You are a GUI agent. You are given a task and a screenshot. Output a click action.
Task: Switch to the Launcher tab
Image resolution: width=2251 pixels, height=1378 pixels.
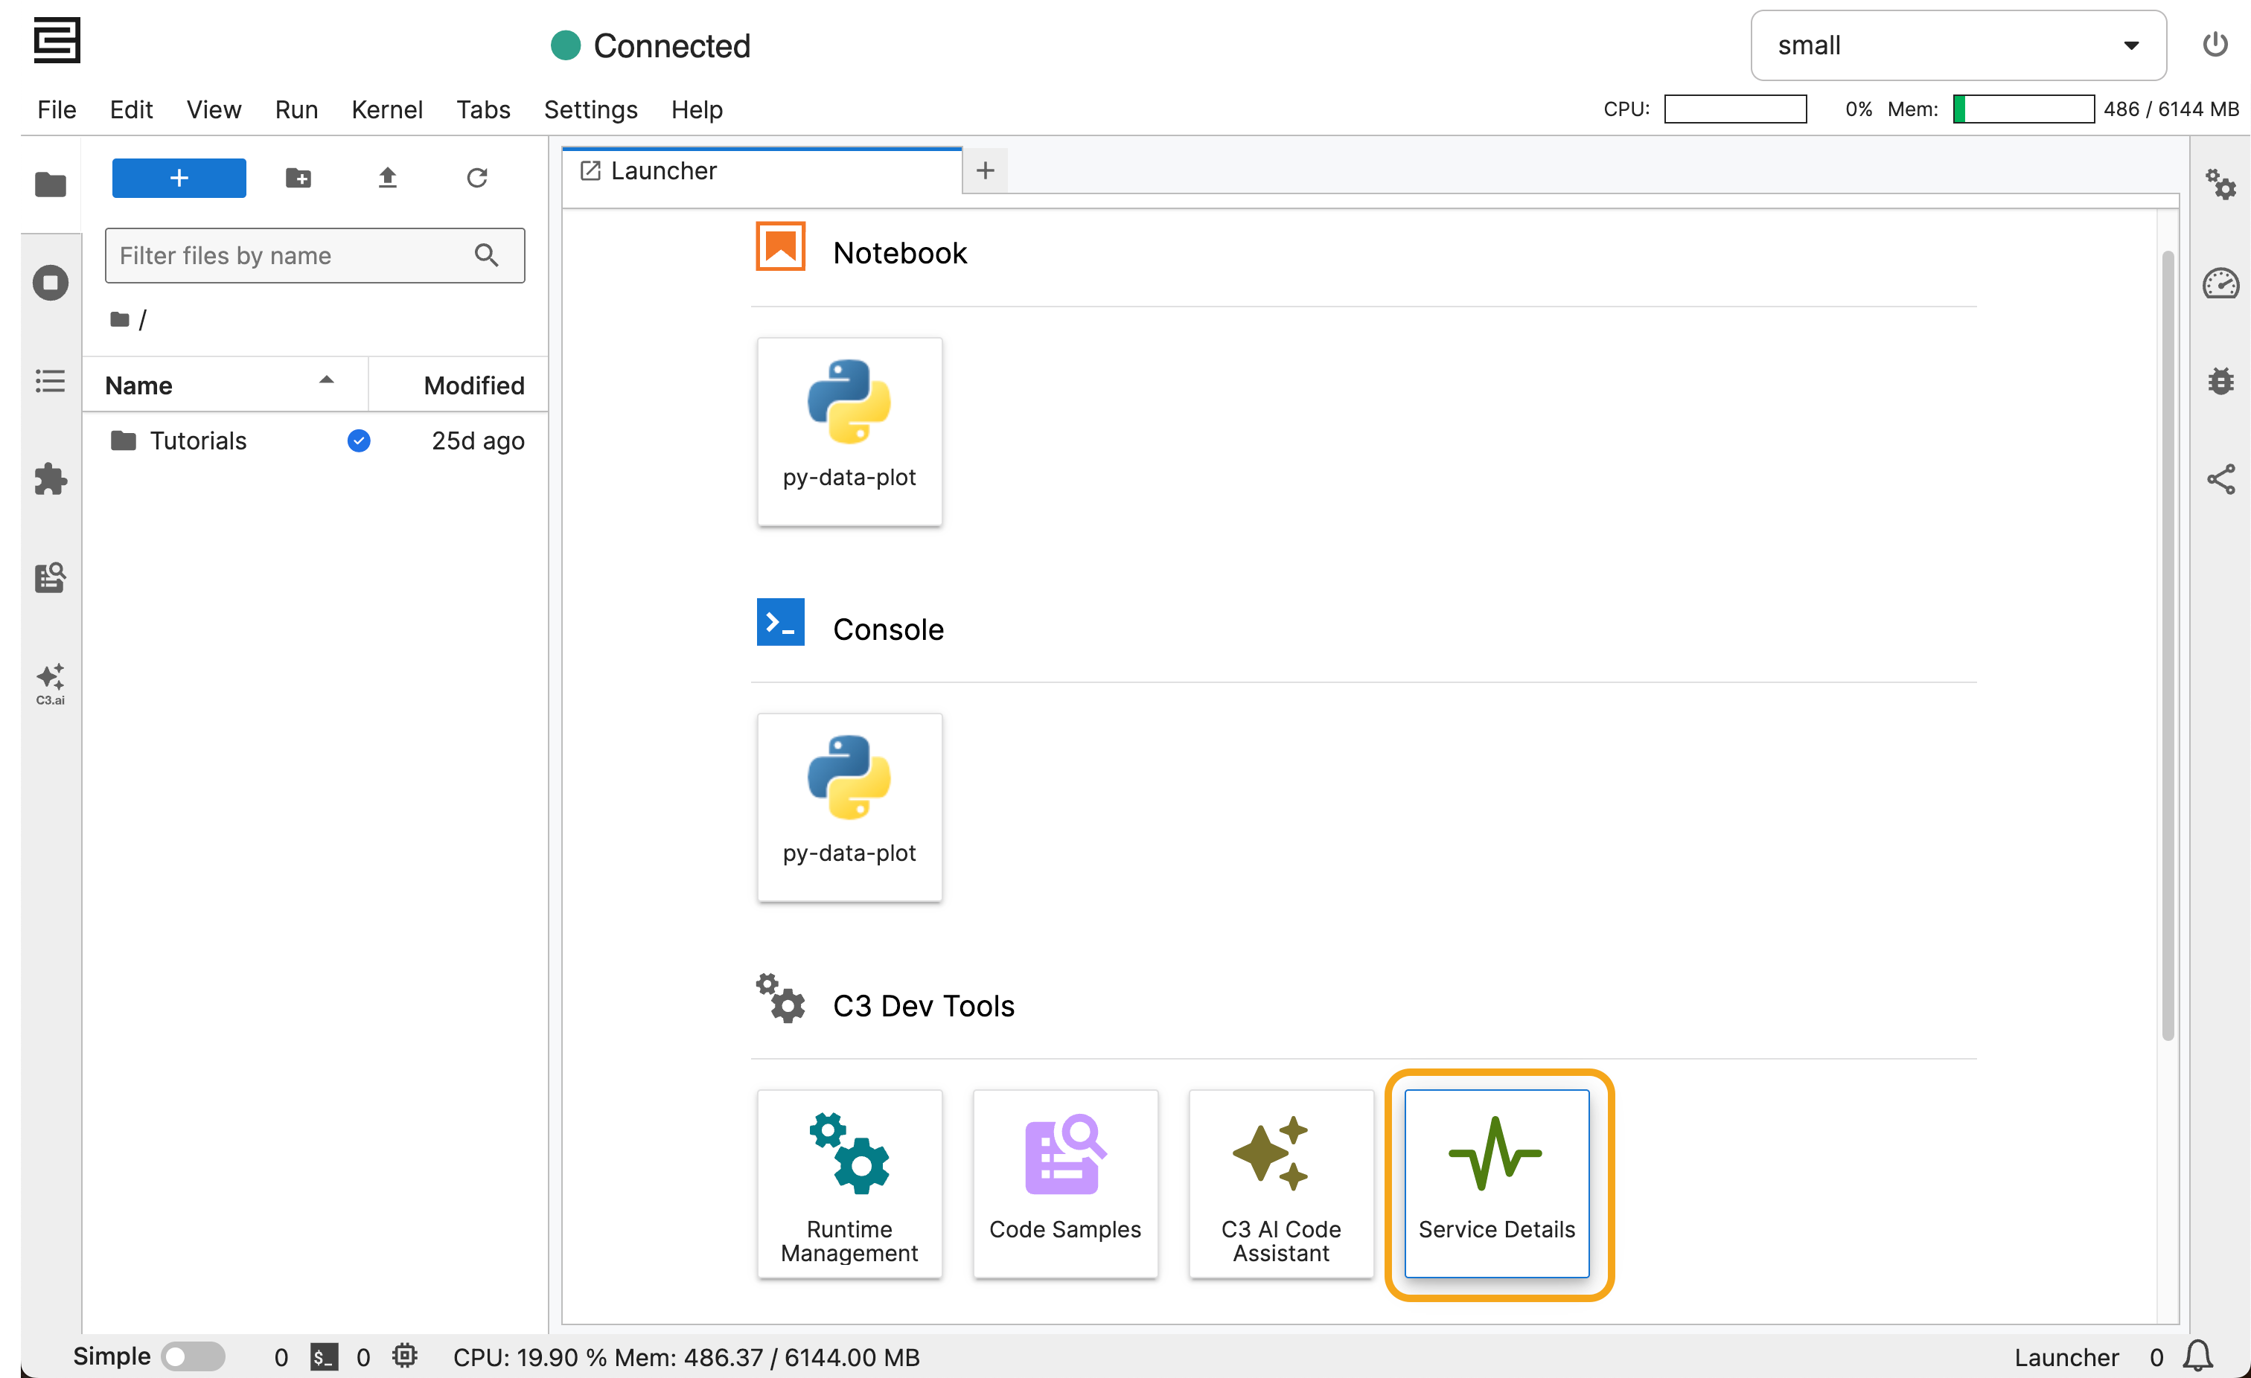click(x=664, y=171)
